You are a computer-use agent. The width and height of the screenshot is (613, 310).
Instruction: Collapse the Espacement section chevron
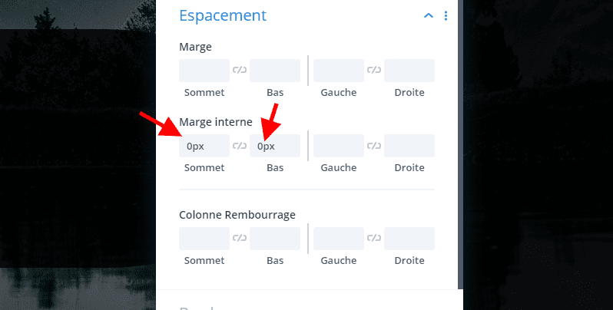[429, 16]
